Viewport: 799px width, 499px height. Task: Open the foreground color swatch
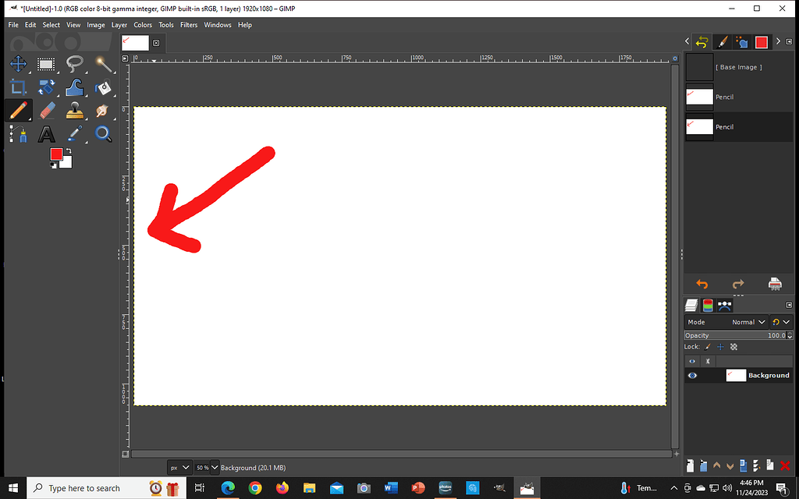[x=57, y=154]
